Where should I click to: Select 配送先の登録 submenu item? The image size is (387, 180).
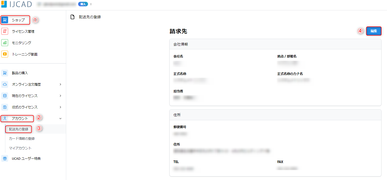pos(19,129)
